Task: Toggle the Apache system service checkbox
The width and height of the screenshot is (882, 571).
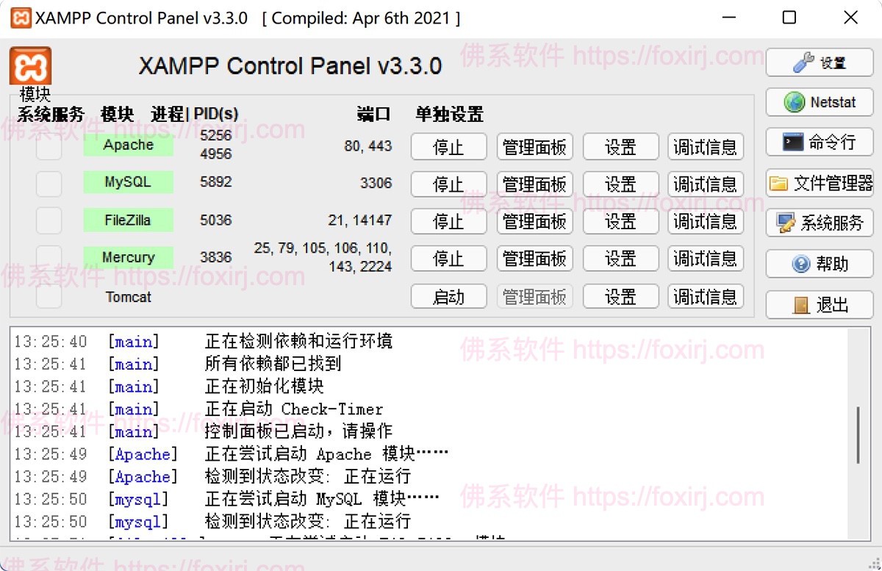Action: click(49, 147)
